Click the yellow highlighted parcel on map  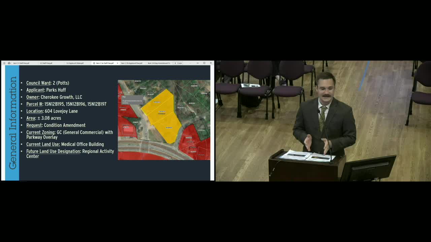(x=162, y=114)
